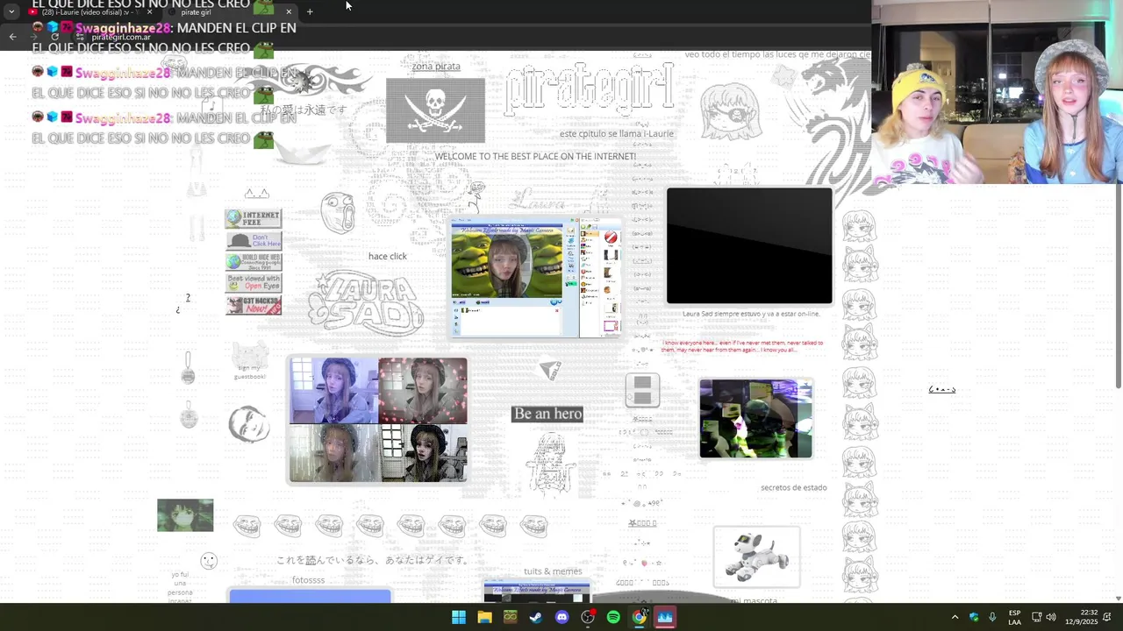Open Spotify from the taskbar
The height and width of the screenshot is (631, 1123).
tap(613, 617)
